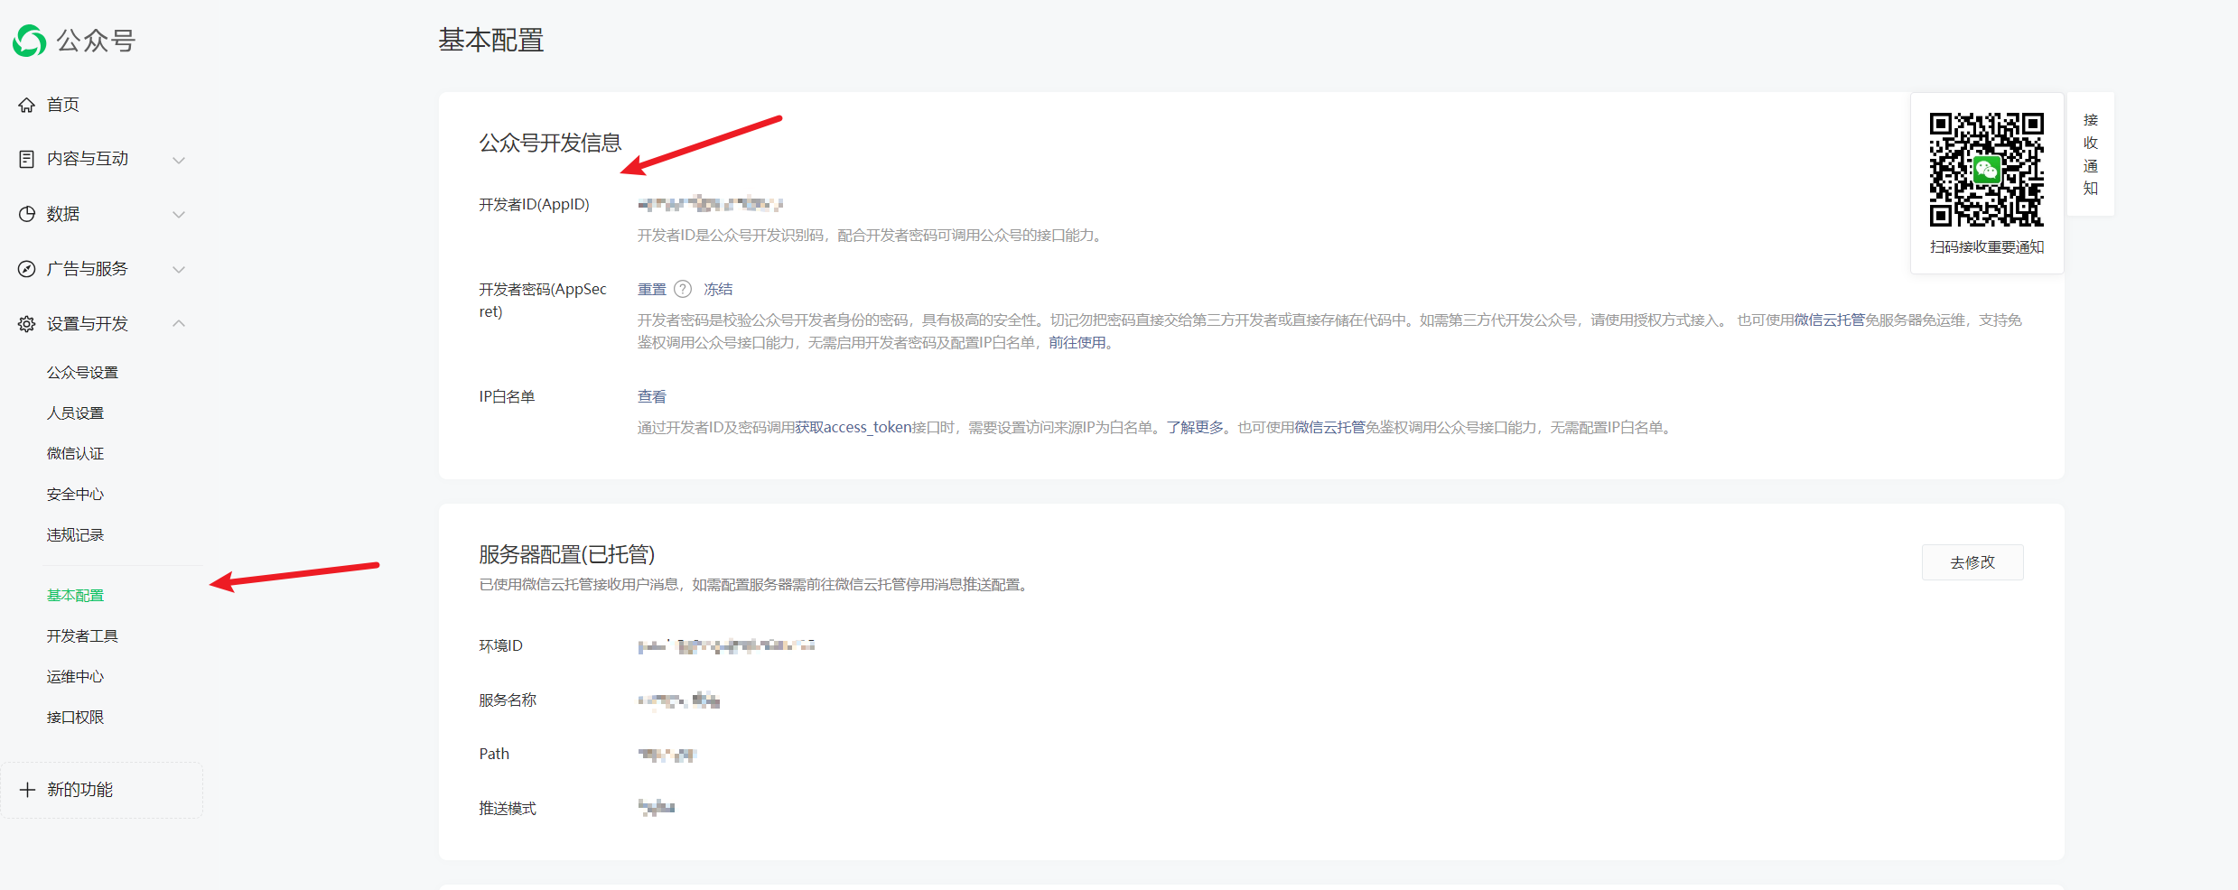Open the 接收通知 side tab
Screen dimensions: 2238x890
(x=2091, y=154)
